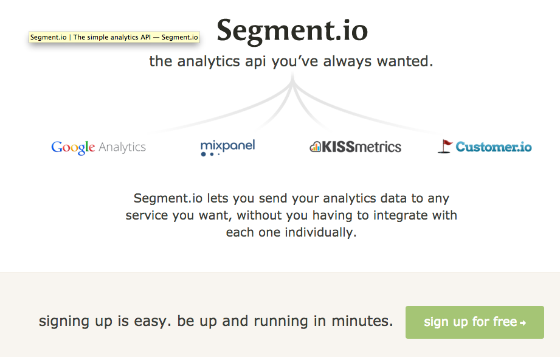Select the mixpanel logo
The image size is (560, 357).
coord(227,147)
